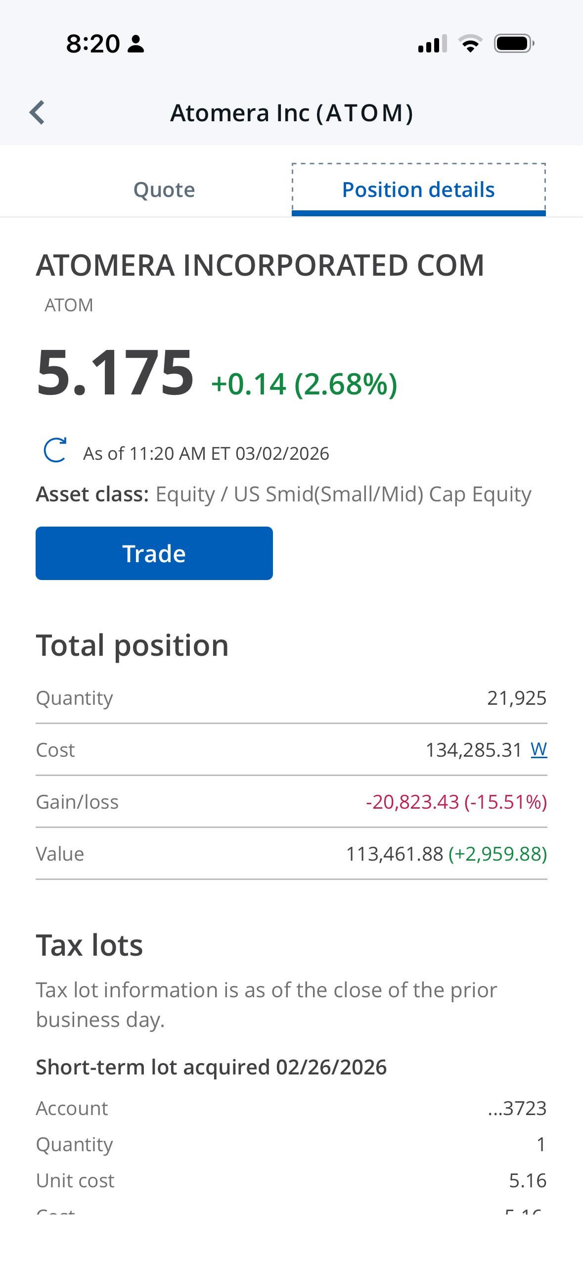Tap the Short-term lot acquired 02/26/2026 heading
This screenshot has width=583, height=1265.
[x=211, y=1067]
